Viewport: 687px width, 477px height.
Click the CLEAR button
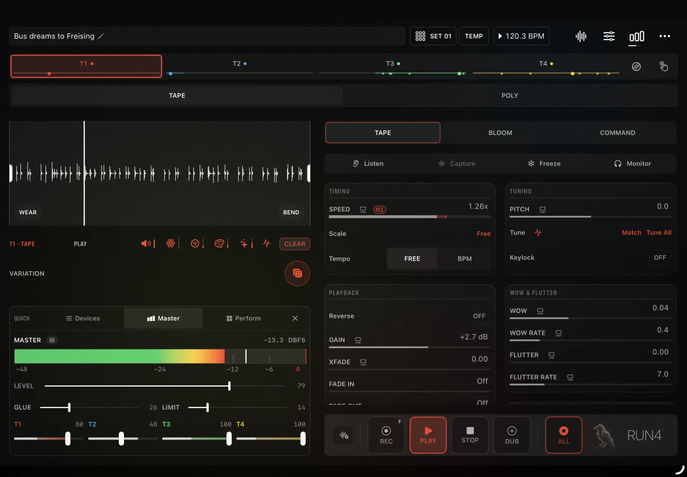pyautogui.click(x=295, y=244)
